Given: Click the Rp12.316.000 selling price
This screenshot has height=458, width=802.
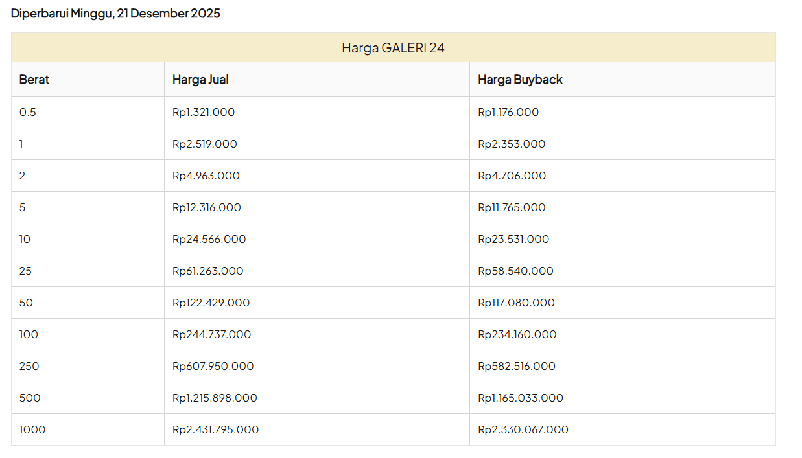Looking at the screenshot, I should click(x=206, y=207).
